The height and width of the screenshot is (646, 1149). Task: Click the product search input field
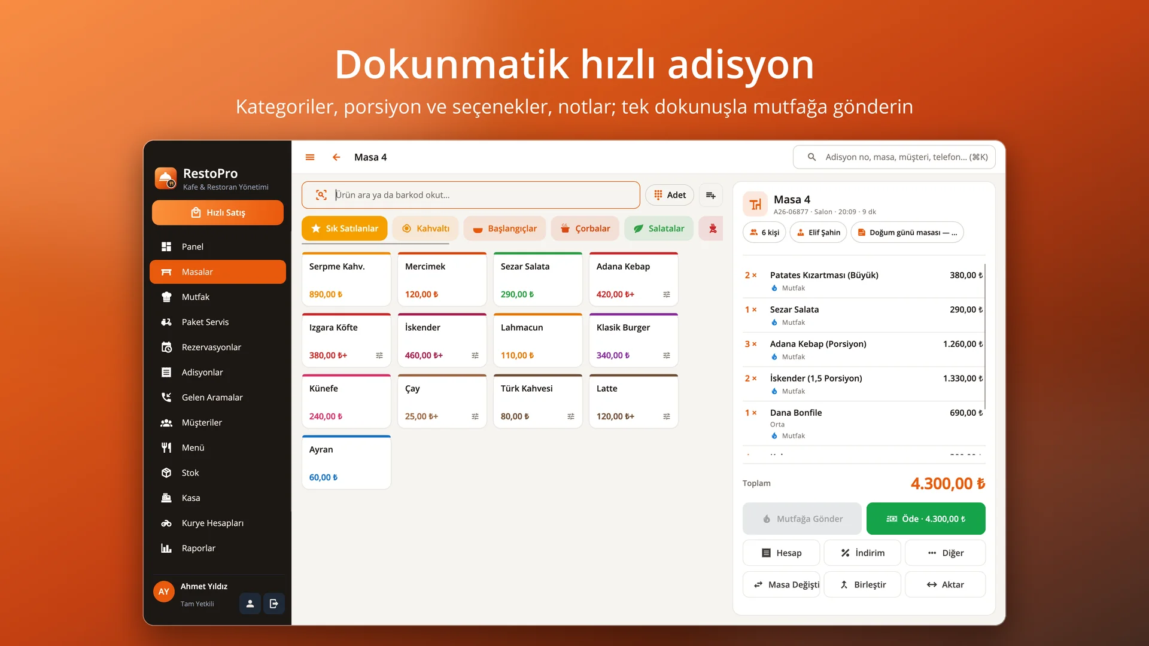tap(471, 195)
